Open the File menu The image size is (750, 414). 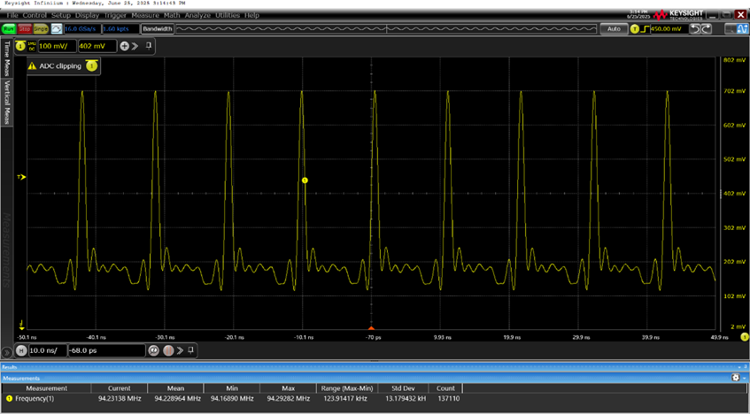12,15
